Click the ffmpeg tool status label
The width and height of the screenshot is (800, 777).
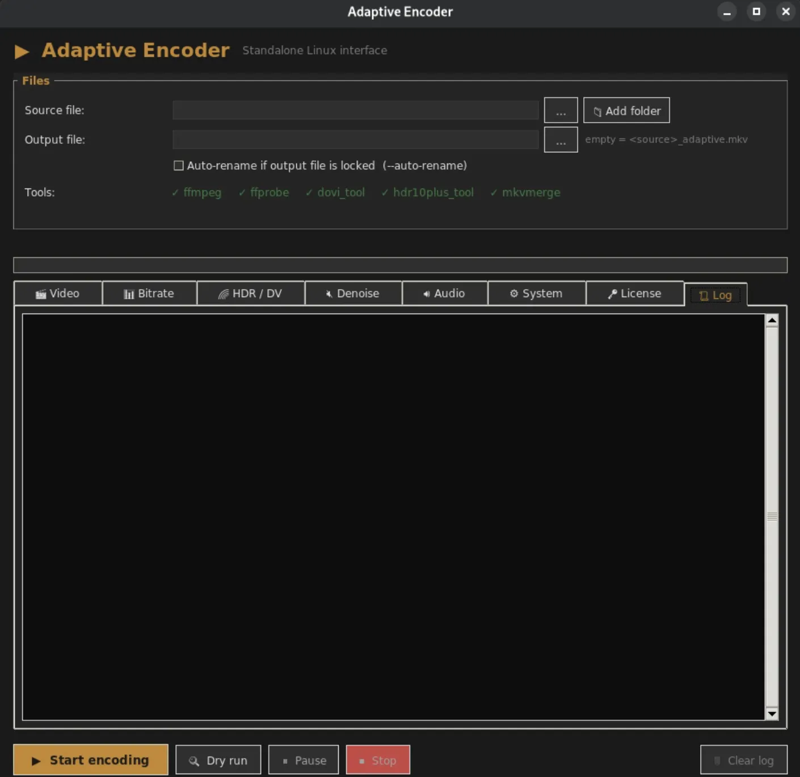(x=196, y=193)
